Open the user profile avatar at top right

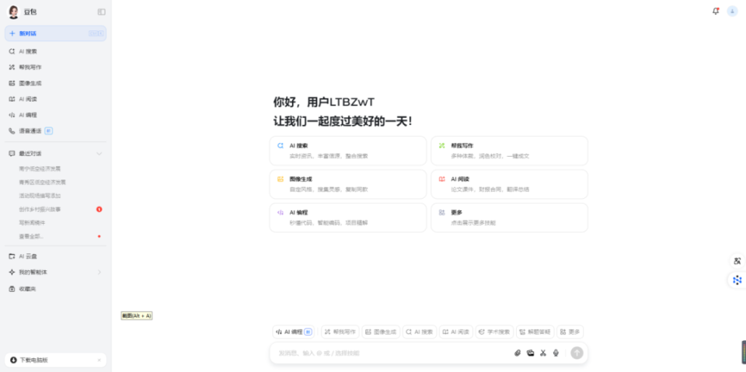coord(732,12)
